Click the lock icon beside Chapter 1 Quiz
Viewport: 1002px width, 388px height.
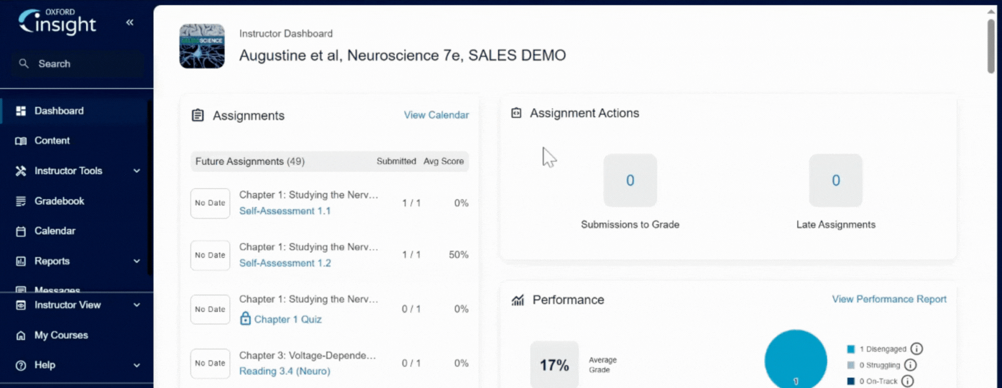[x=245, y=319]
